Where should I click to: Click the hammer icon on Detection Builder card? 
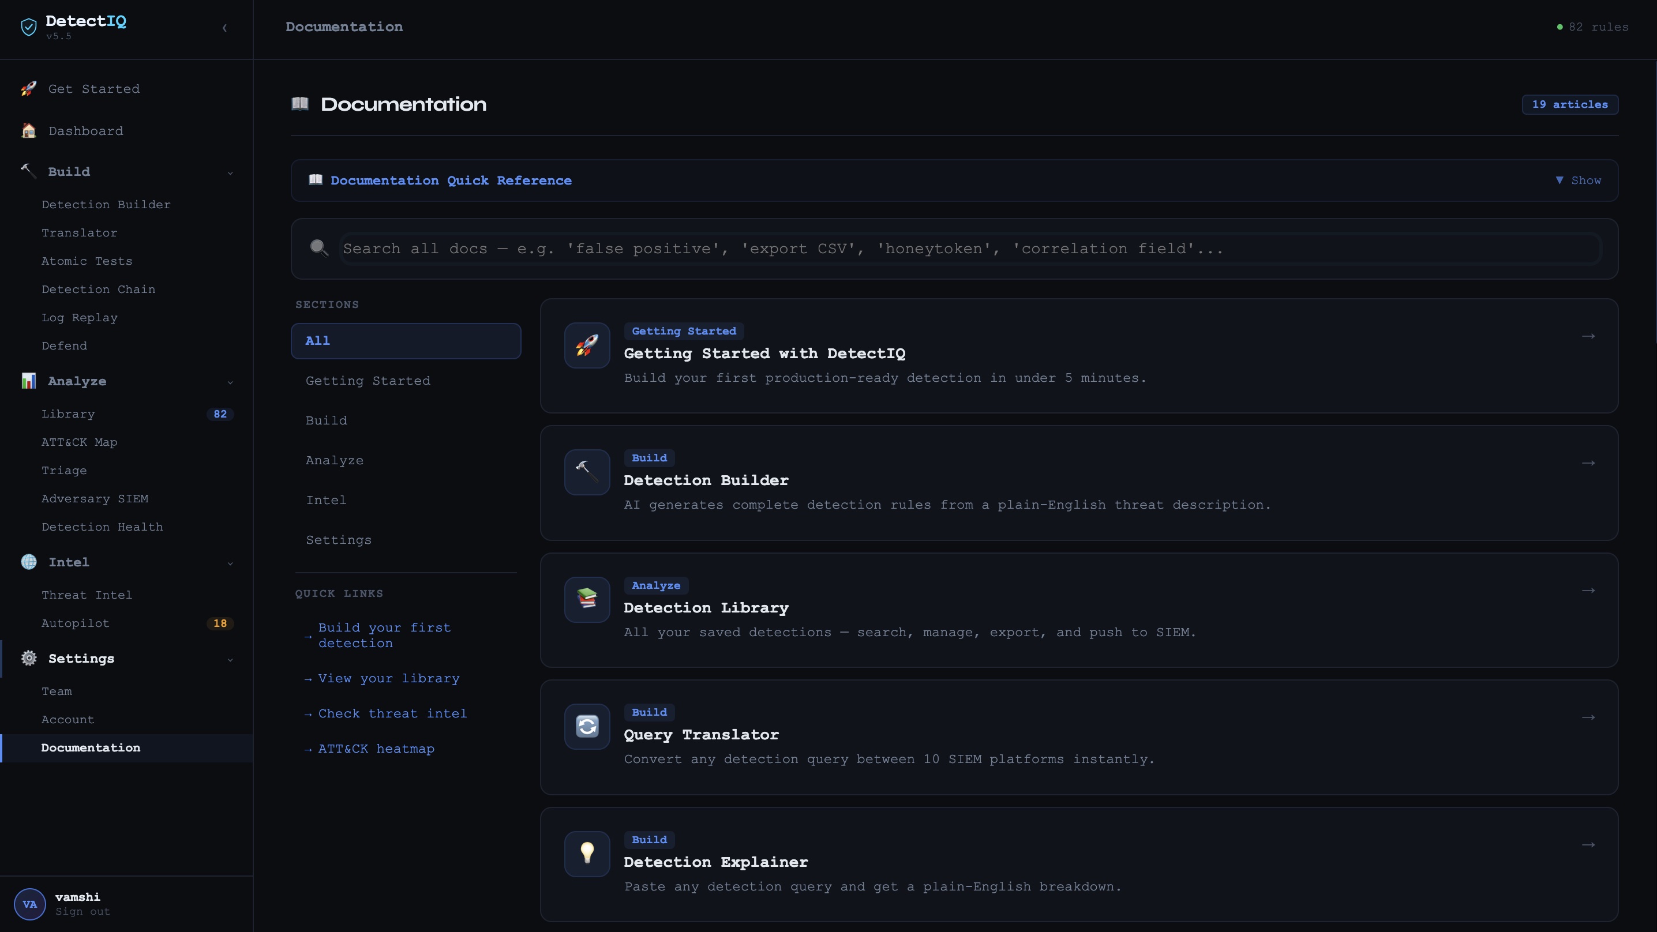pos(587,472)
